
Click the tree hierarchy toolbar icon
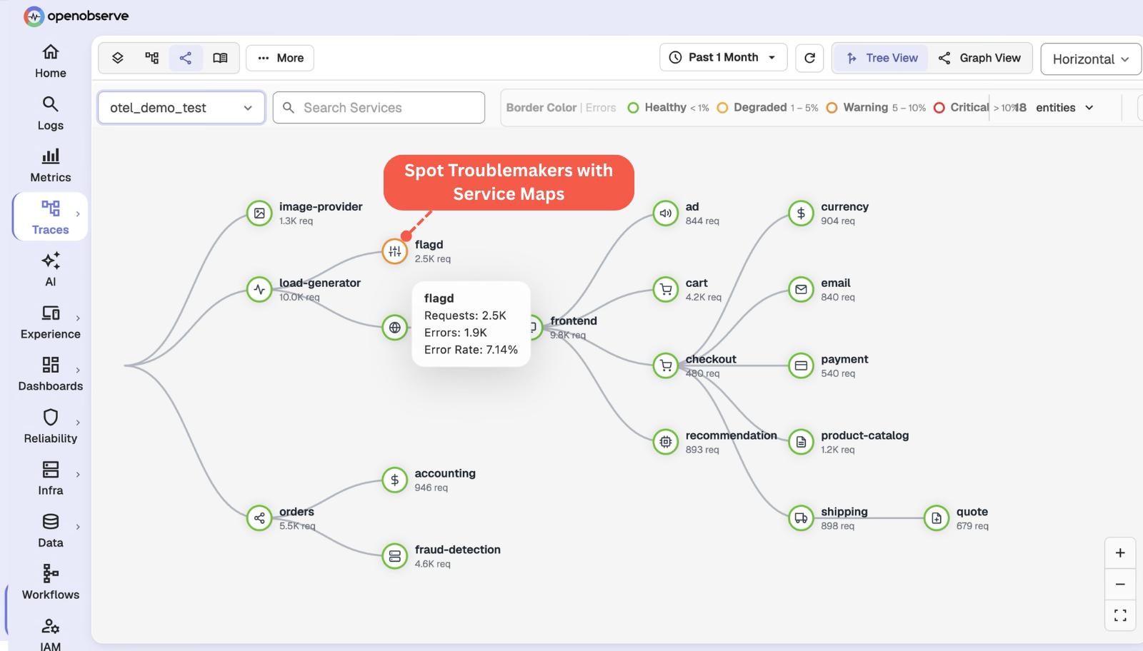point(152,58)
